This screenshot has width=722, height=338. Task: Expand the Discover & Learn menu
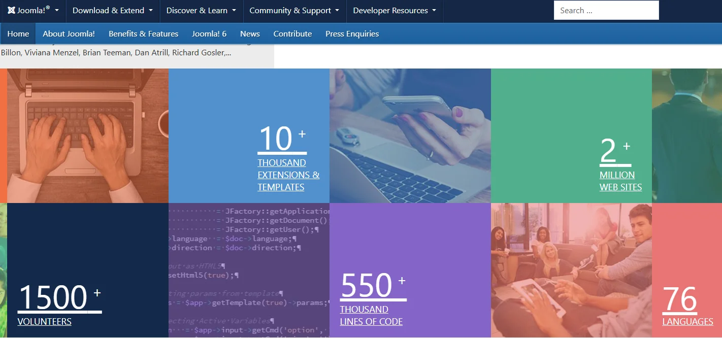pyautogui.click(x=201, y=9)
